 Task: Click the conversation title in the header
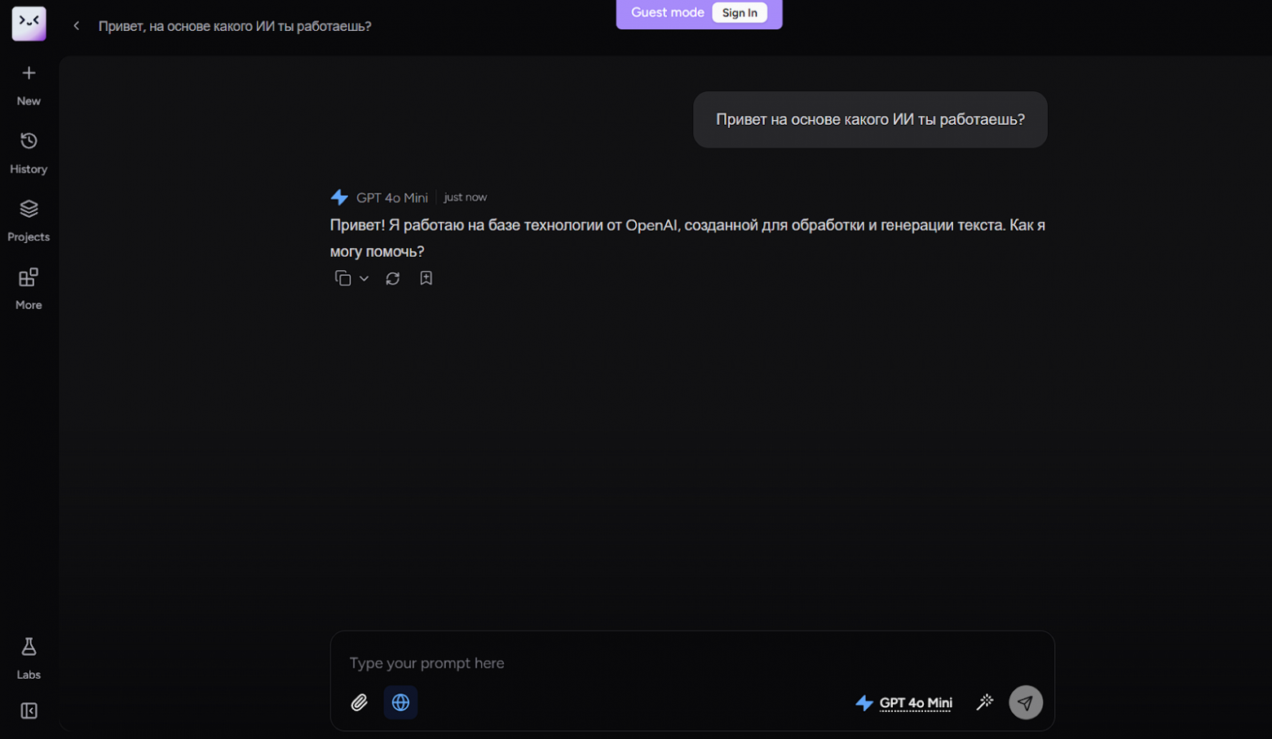click(x=235, y=26)
